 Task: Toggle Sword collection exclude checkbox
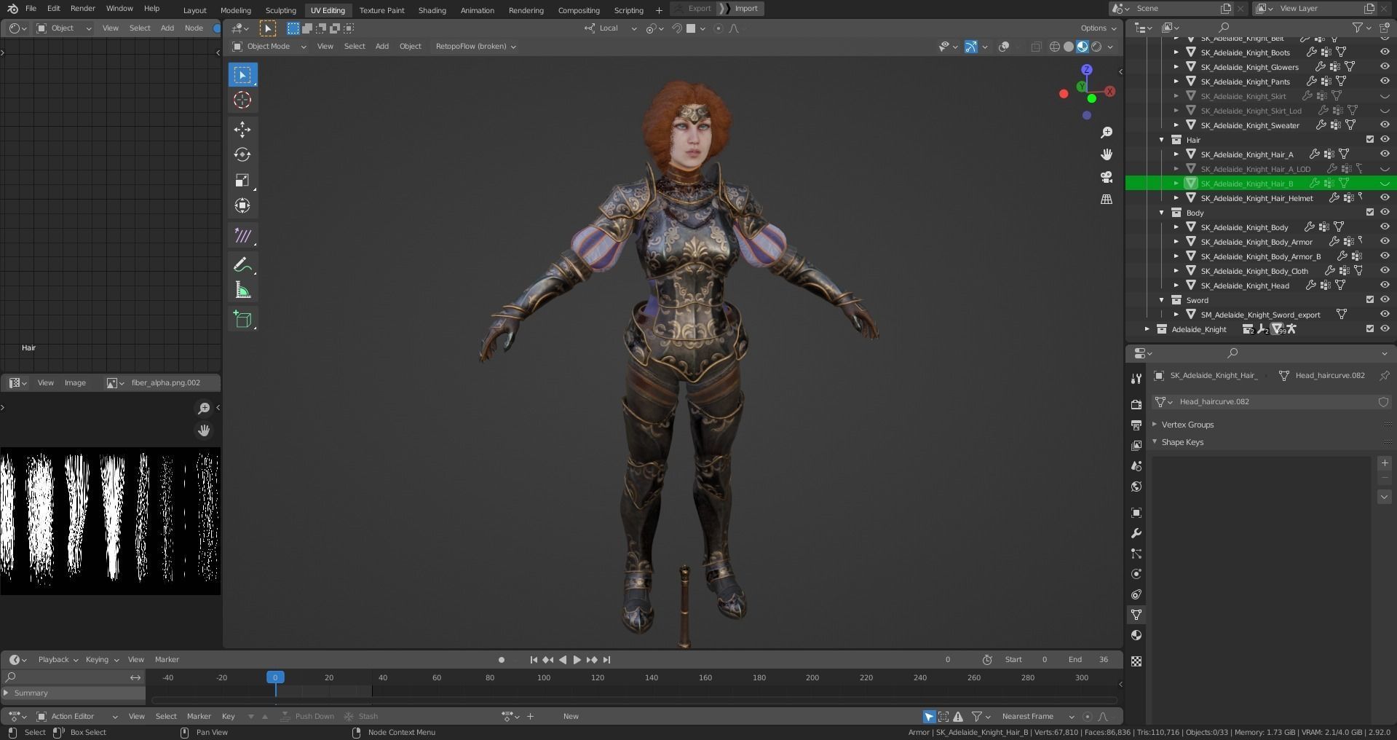click(x=1369, y=299)
